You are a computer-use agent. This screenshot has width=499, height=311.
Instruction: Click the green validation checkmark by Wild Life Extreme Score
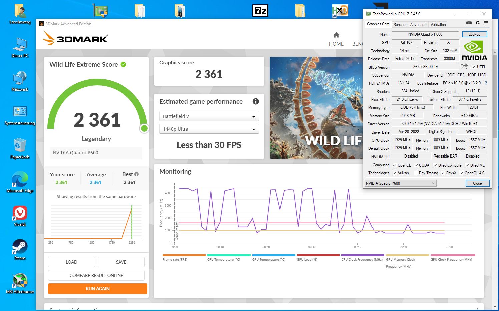click(123, 64)
